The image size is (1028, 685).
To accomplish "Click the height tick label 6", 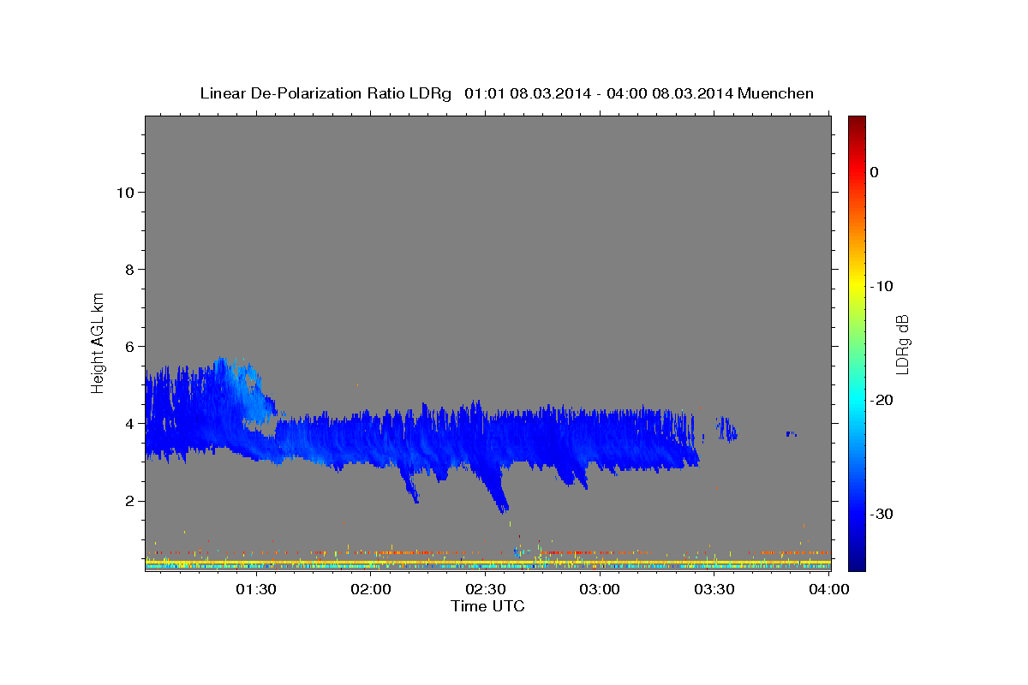I will click(128, 346).
